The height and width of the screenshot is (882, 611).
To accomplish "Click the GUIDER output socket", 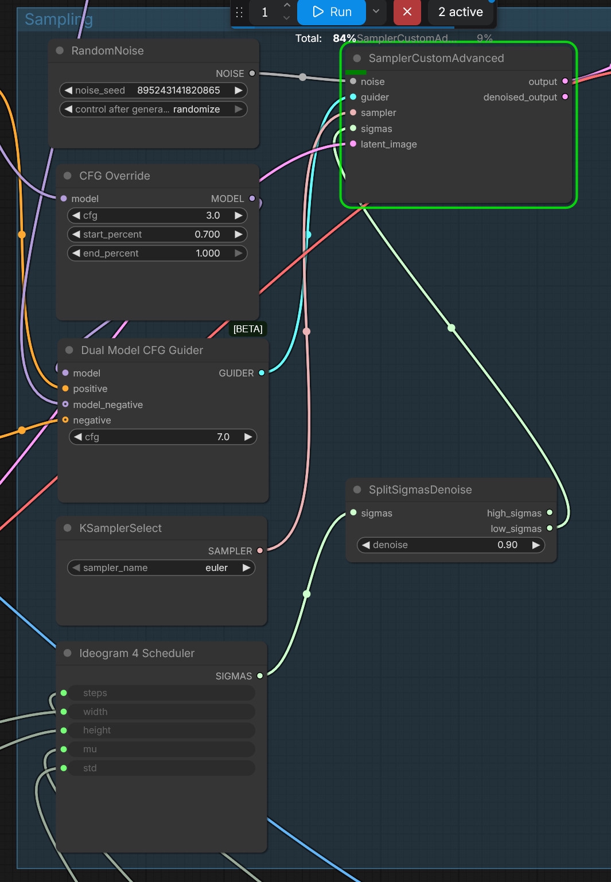I will 262,373.
